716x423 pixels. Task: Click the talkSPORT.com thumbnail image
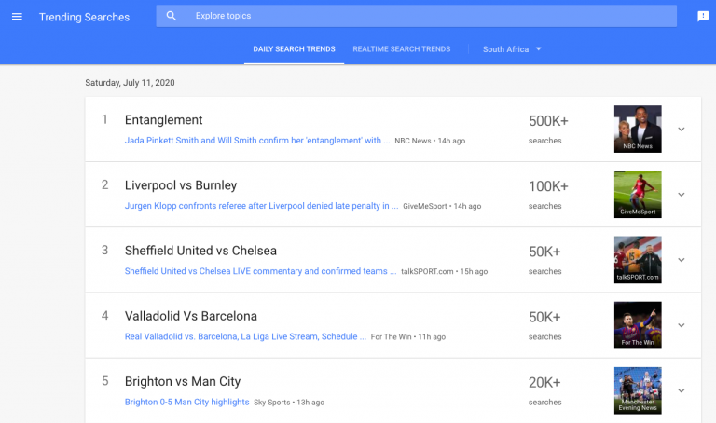point(638,259)
